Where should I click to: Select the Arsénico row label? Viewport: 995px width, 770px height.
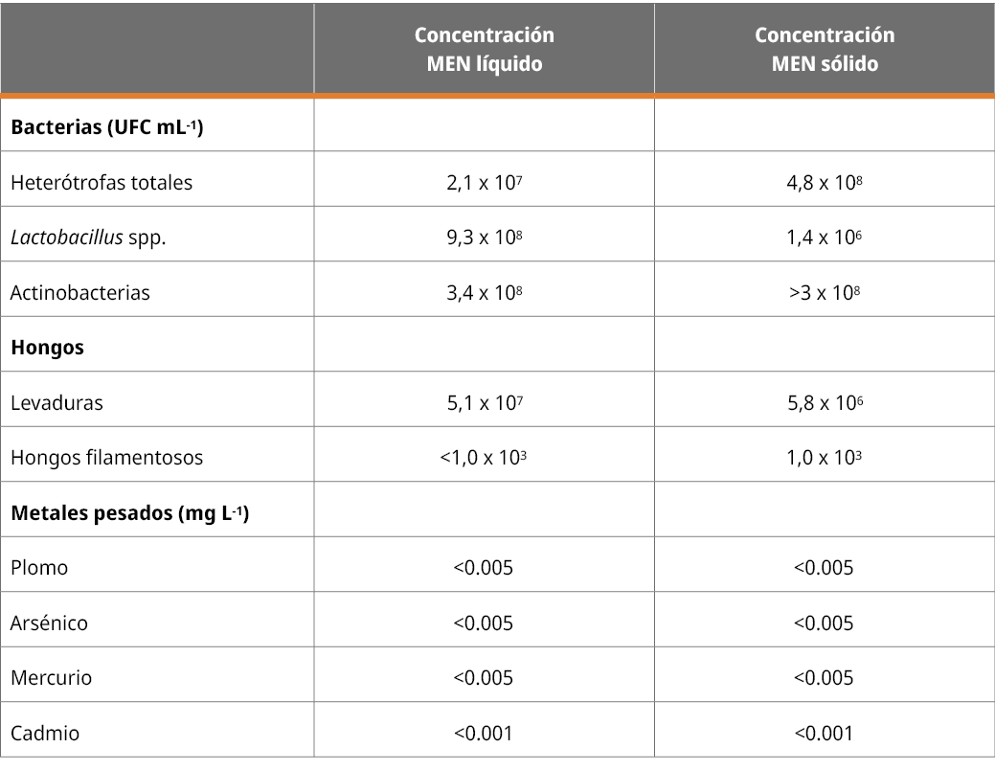click(49, 623)
